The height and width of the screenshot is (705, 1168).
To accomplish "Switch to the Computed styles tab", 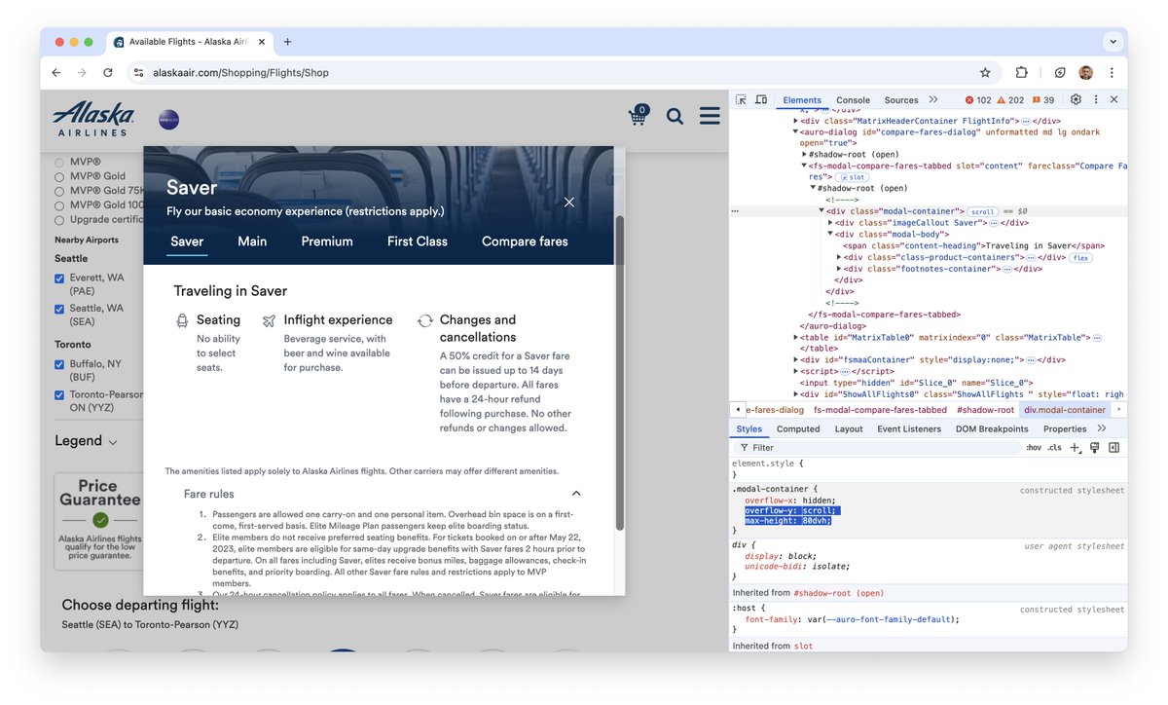I will [798, 429].
